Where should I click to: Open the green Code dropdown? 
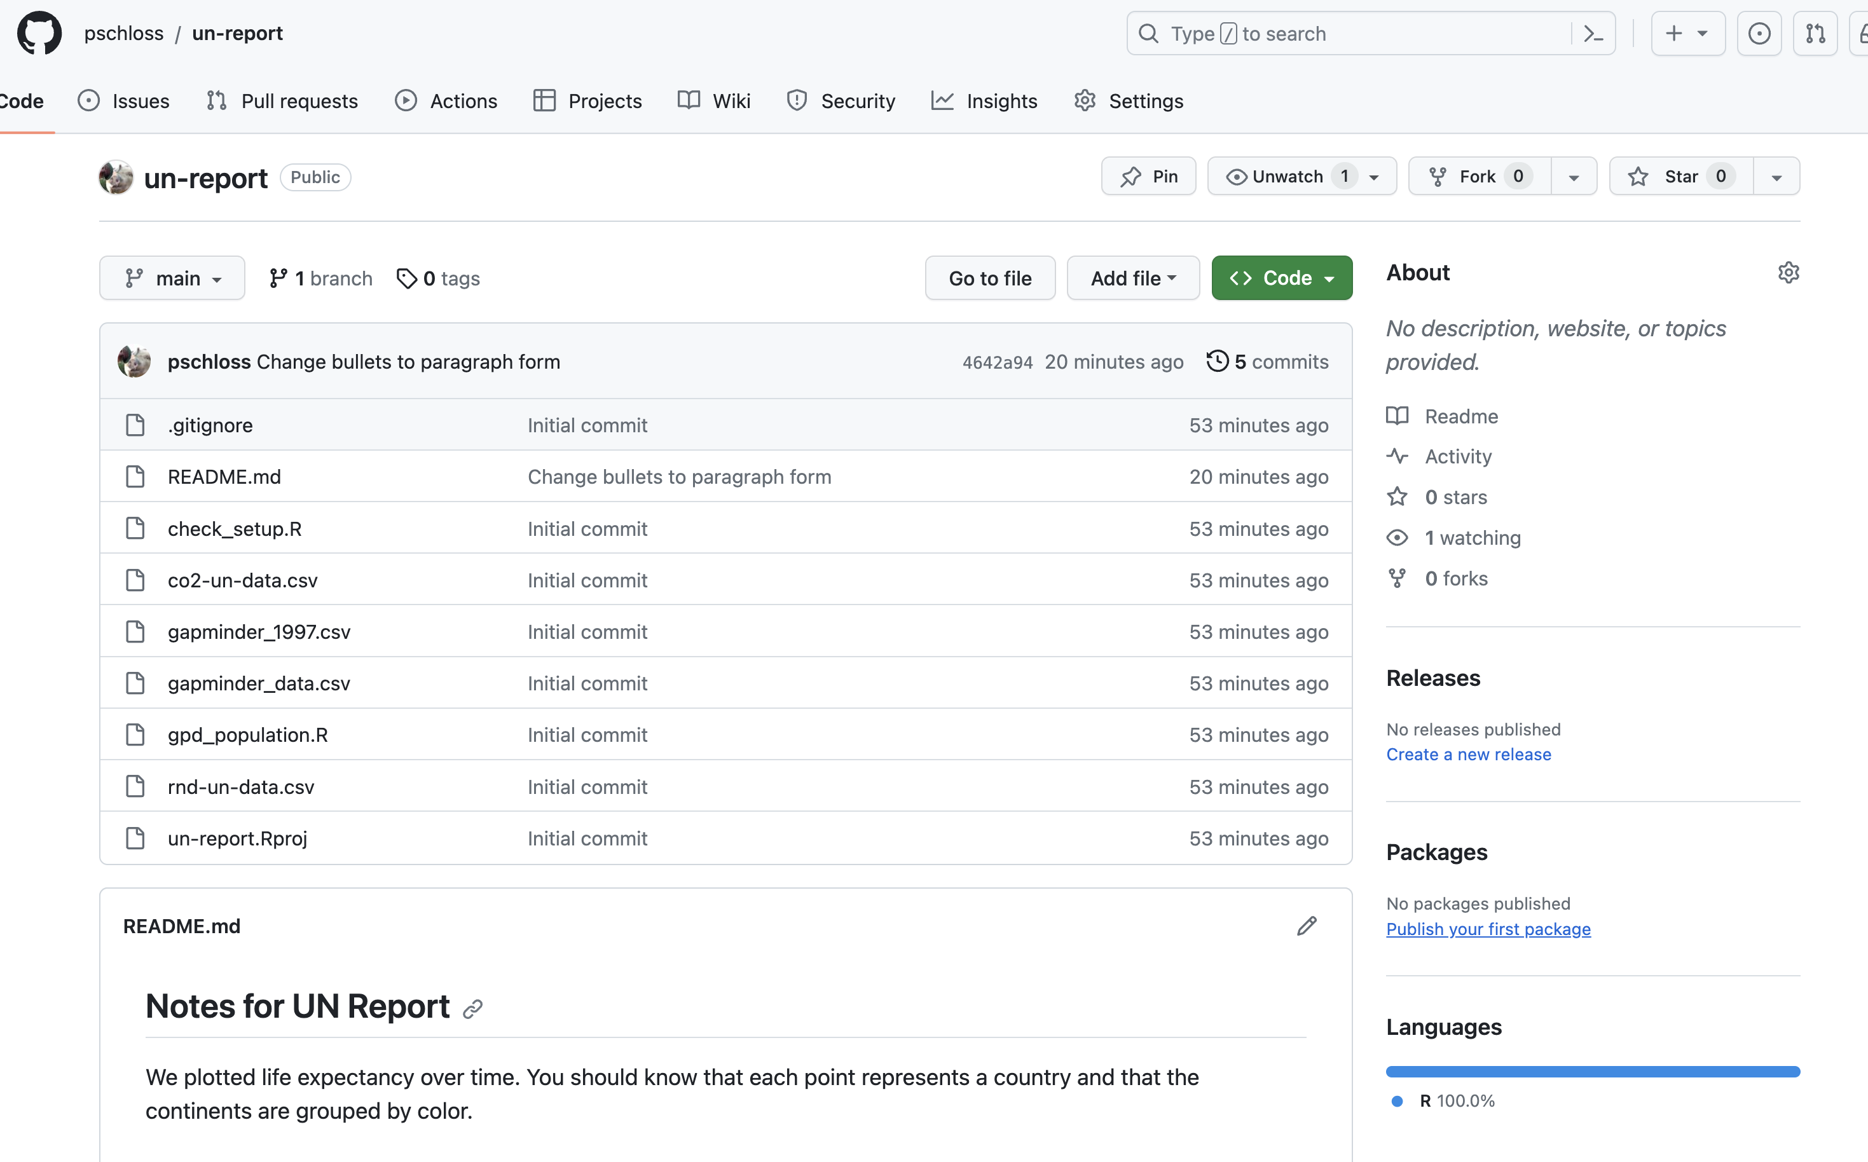[x=1281, y=278]
